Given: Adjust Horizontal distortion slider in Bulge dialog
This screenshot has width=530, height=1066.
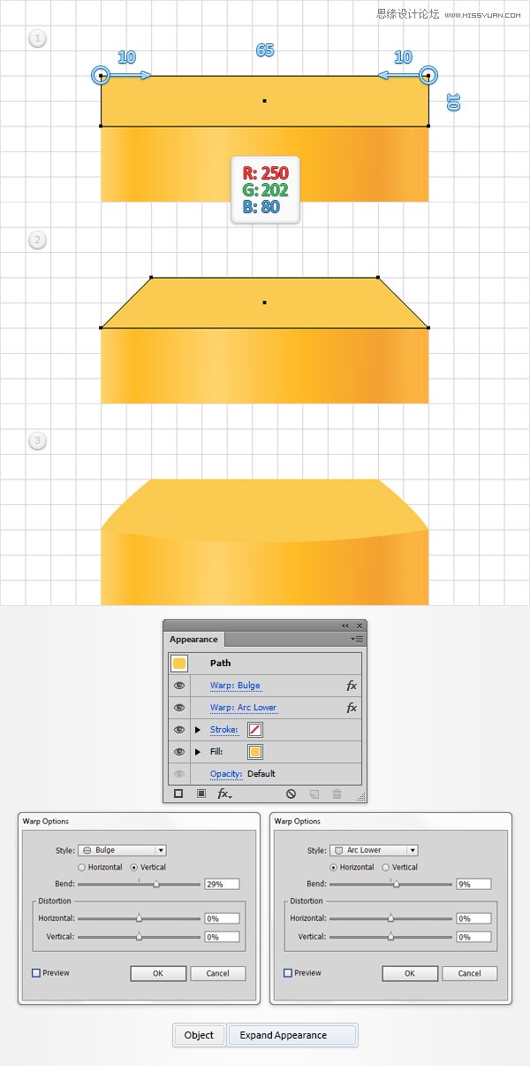Looking at the screenshot, I should click(139, 918).
